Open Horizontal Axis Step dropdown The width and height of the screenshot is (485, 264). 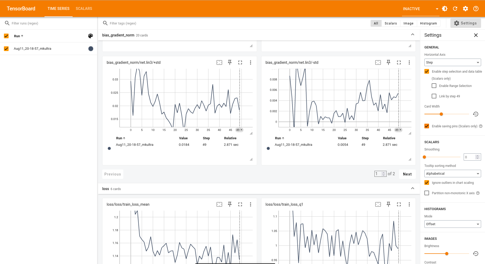(x=453, y=62)
